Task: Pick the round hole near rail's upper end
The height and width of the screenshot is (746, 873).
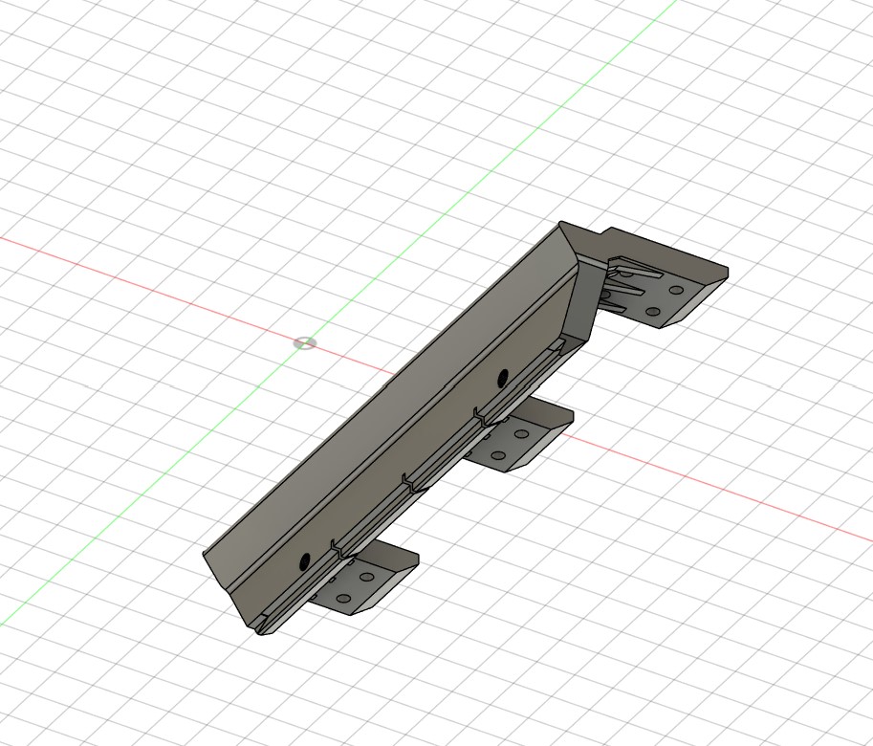Action: pos(503,378)
